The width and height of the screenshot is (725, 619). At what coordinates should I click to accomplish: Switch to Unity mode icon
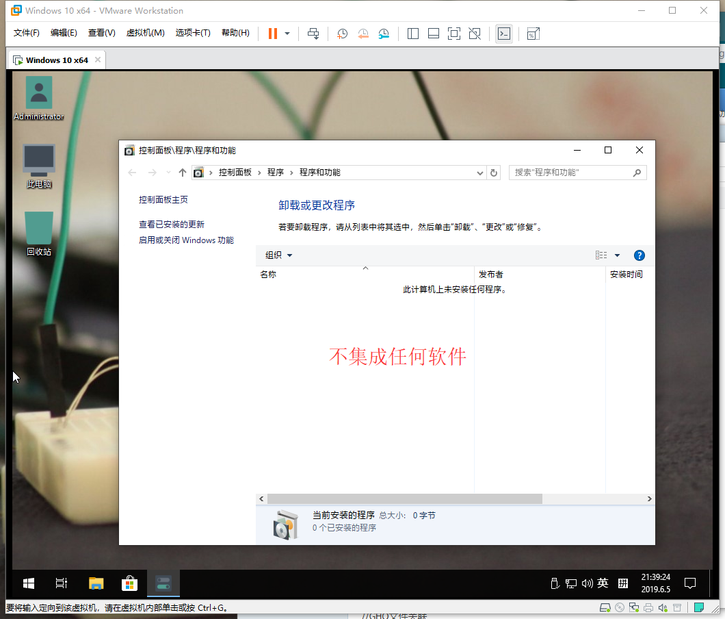[475, 34]
